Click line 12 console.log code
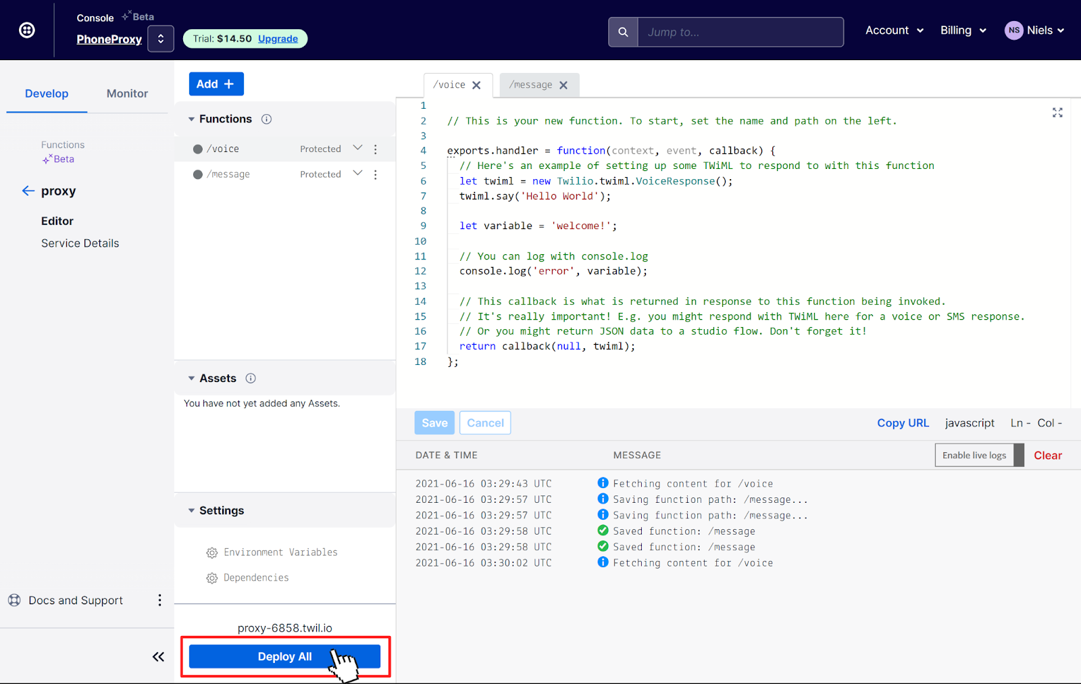 coord(553,271)
